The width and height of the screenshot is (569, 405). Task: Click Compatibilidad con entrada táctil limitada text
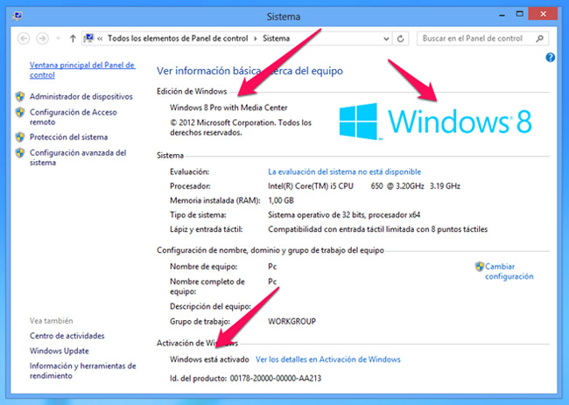[377, 229]
